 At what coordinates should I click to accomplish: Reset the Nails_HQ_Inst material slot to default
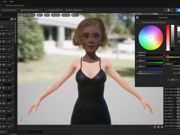[13, 71]
